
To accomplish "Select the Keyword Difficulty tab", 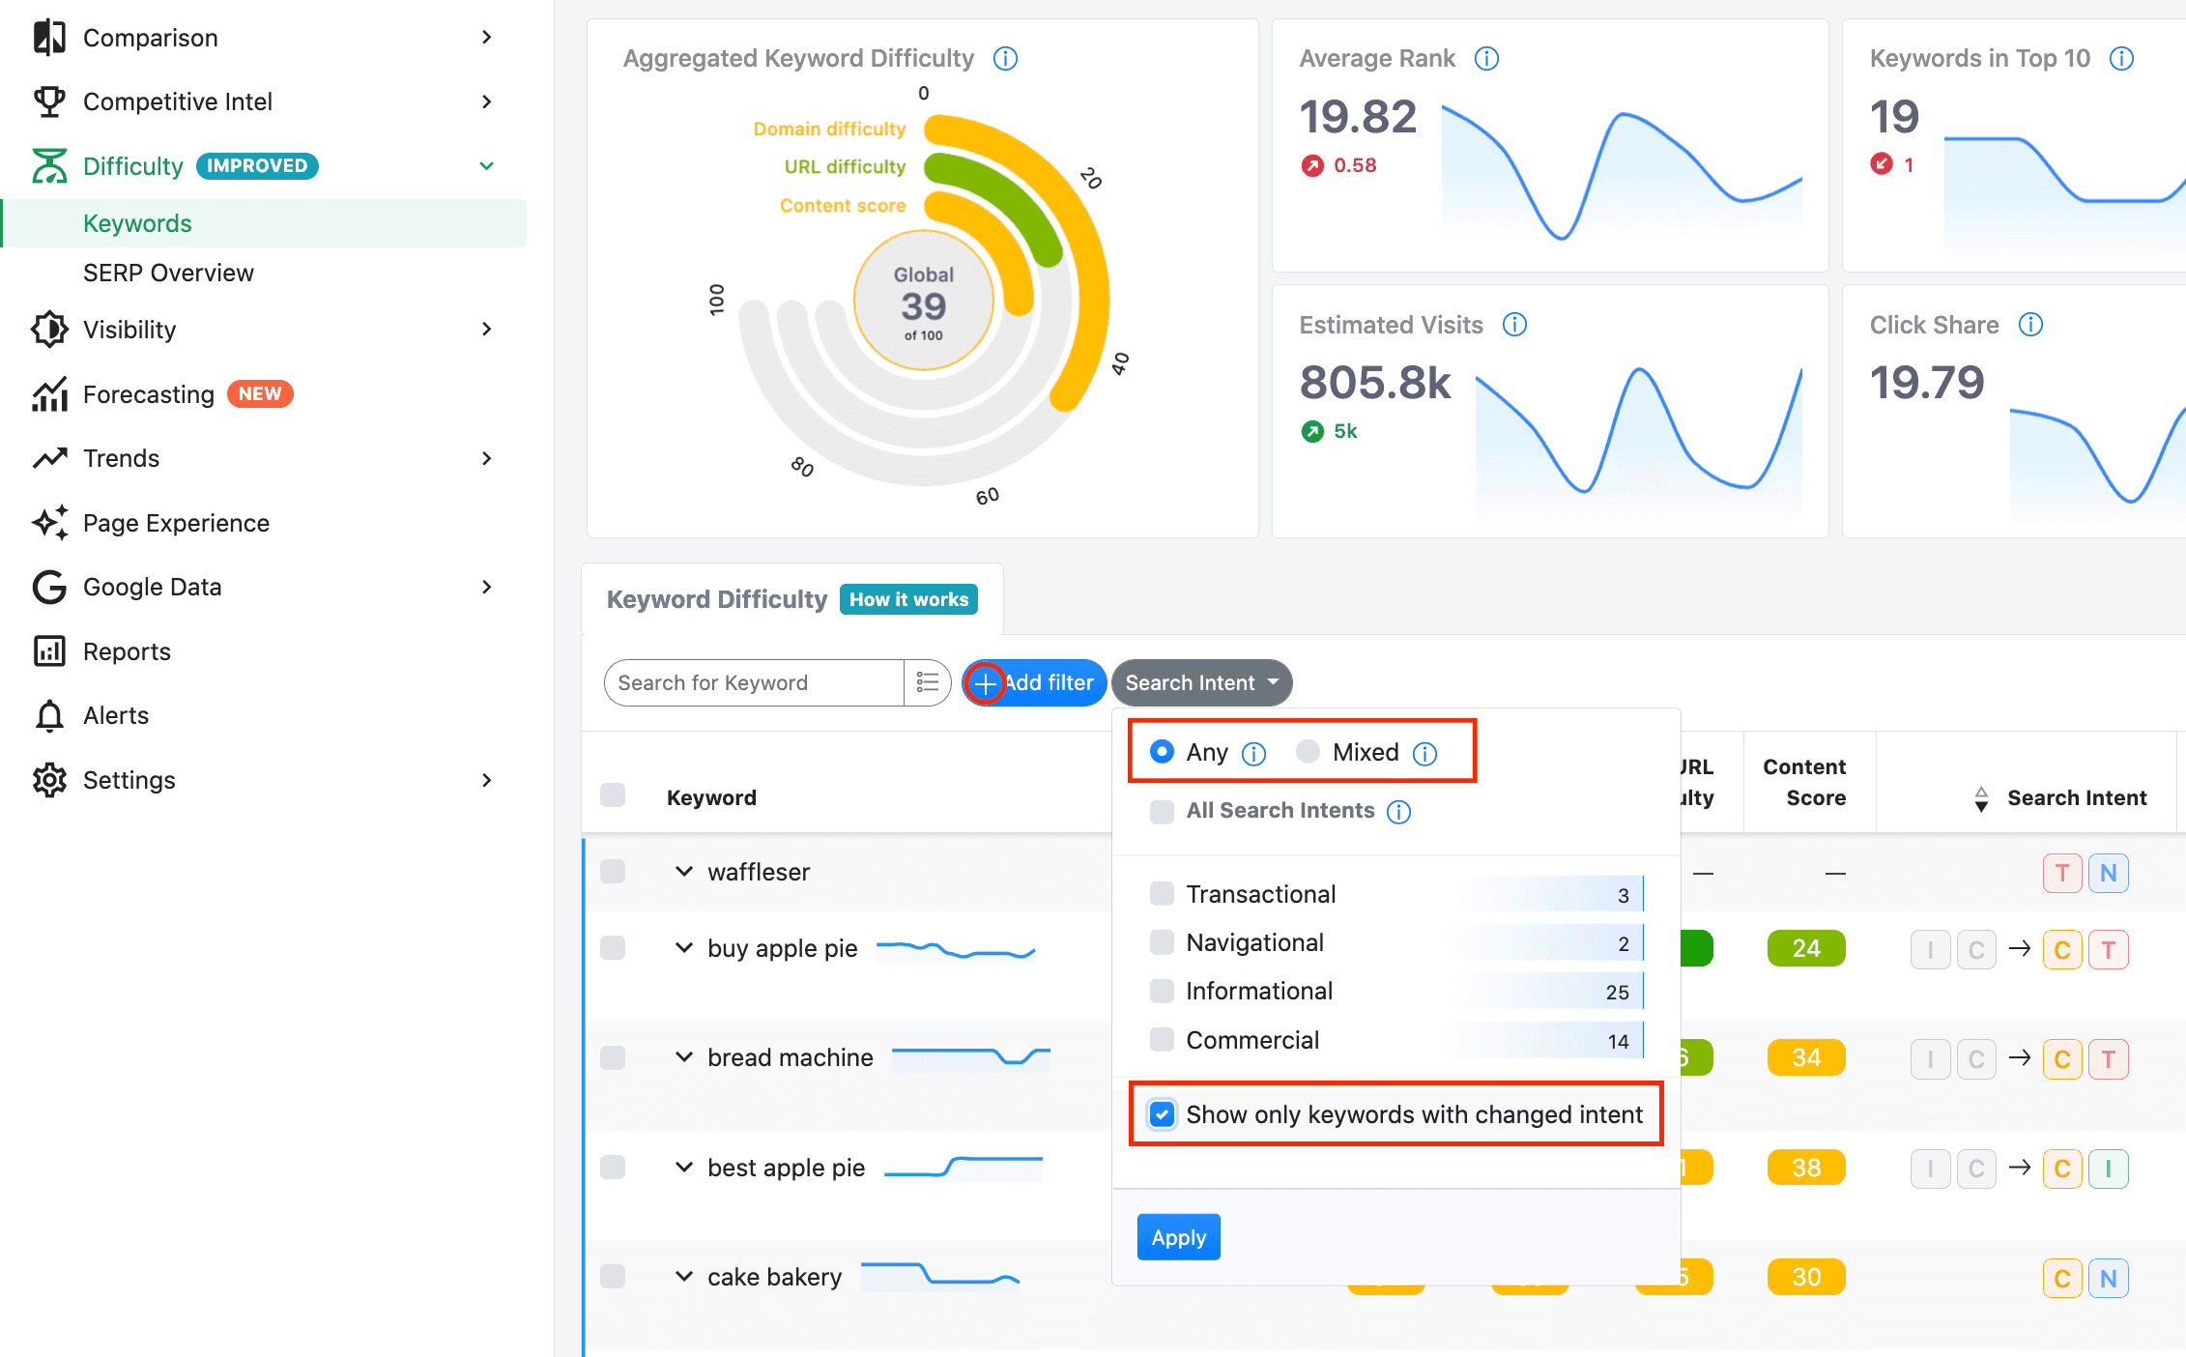I will [x=716, y=599].
